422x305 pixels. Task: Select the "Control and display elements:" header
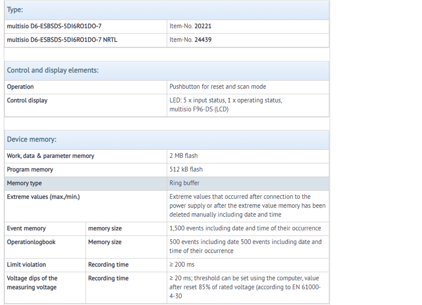(x=167, y=70)
